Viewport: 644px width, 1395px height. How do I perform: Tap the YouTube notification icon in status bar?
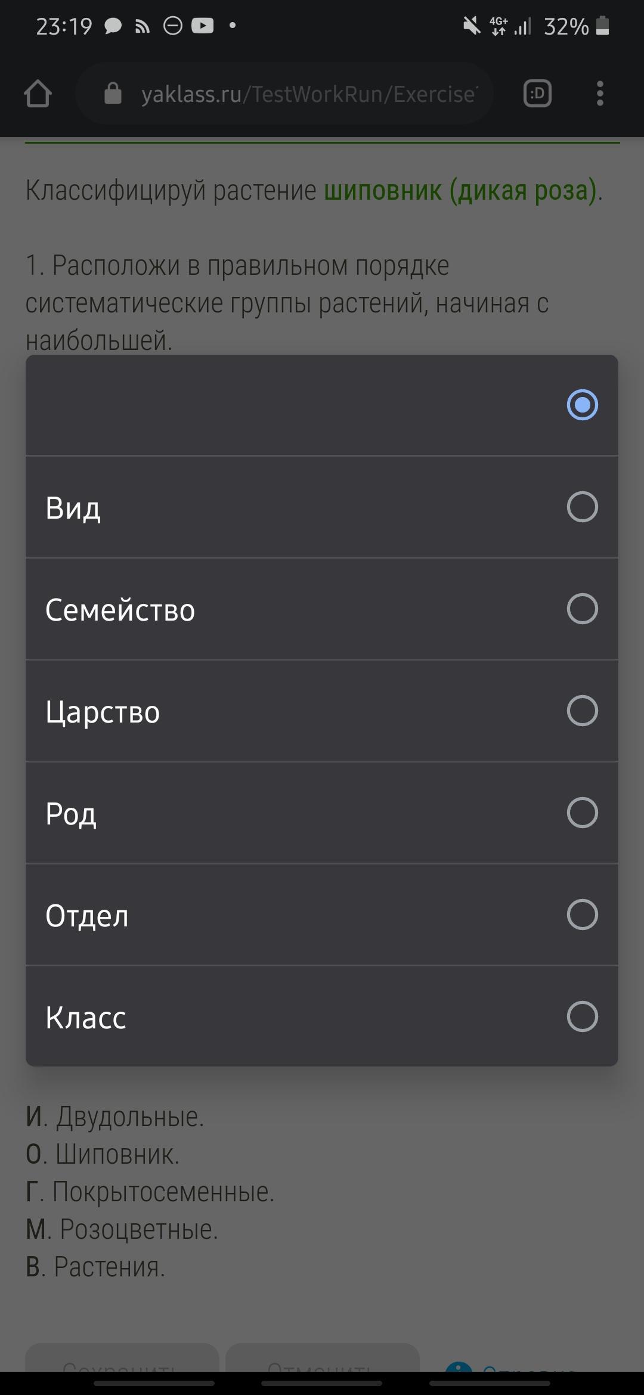tap(202, 26)
